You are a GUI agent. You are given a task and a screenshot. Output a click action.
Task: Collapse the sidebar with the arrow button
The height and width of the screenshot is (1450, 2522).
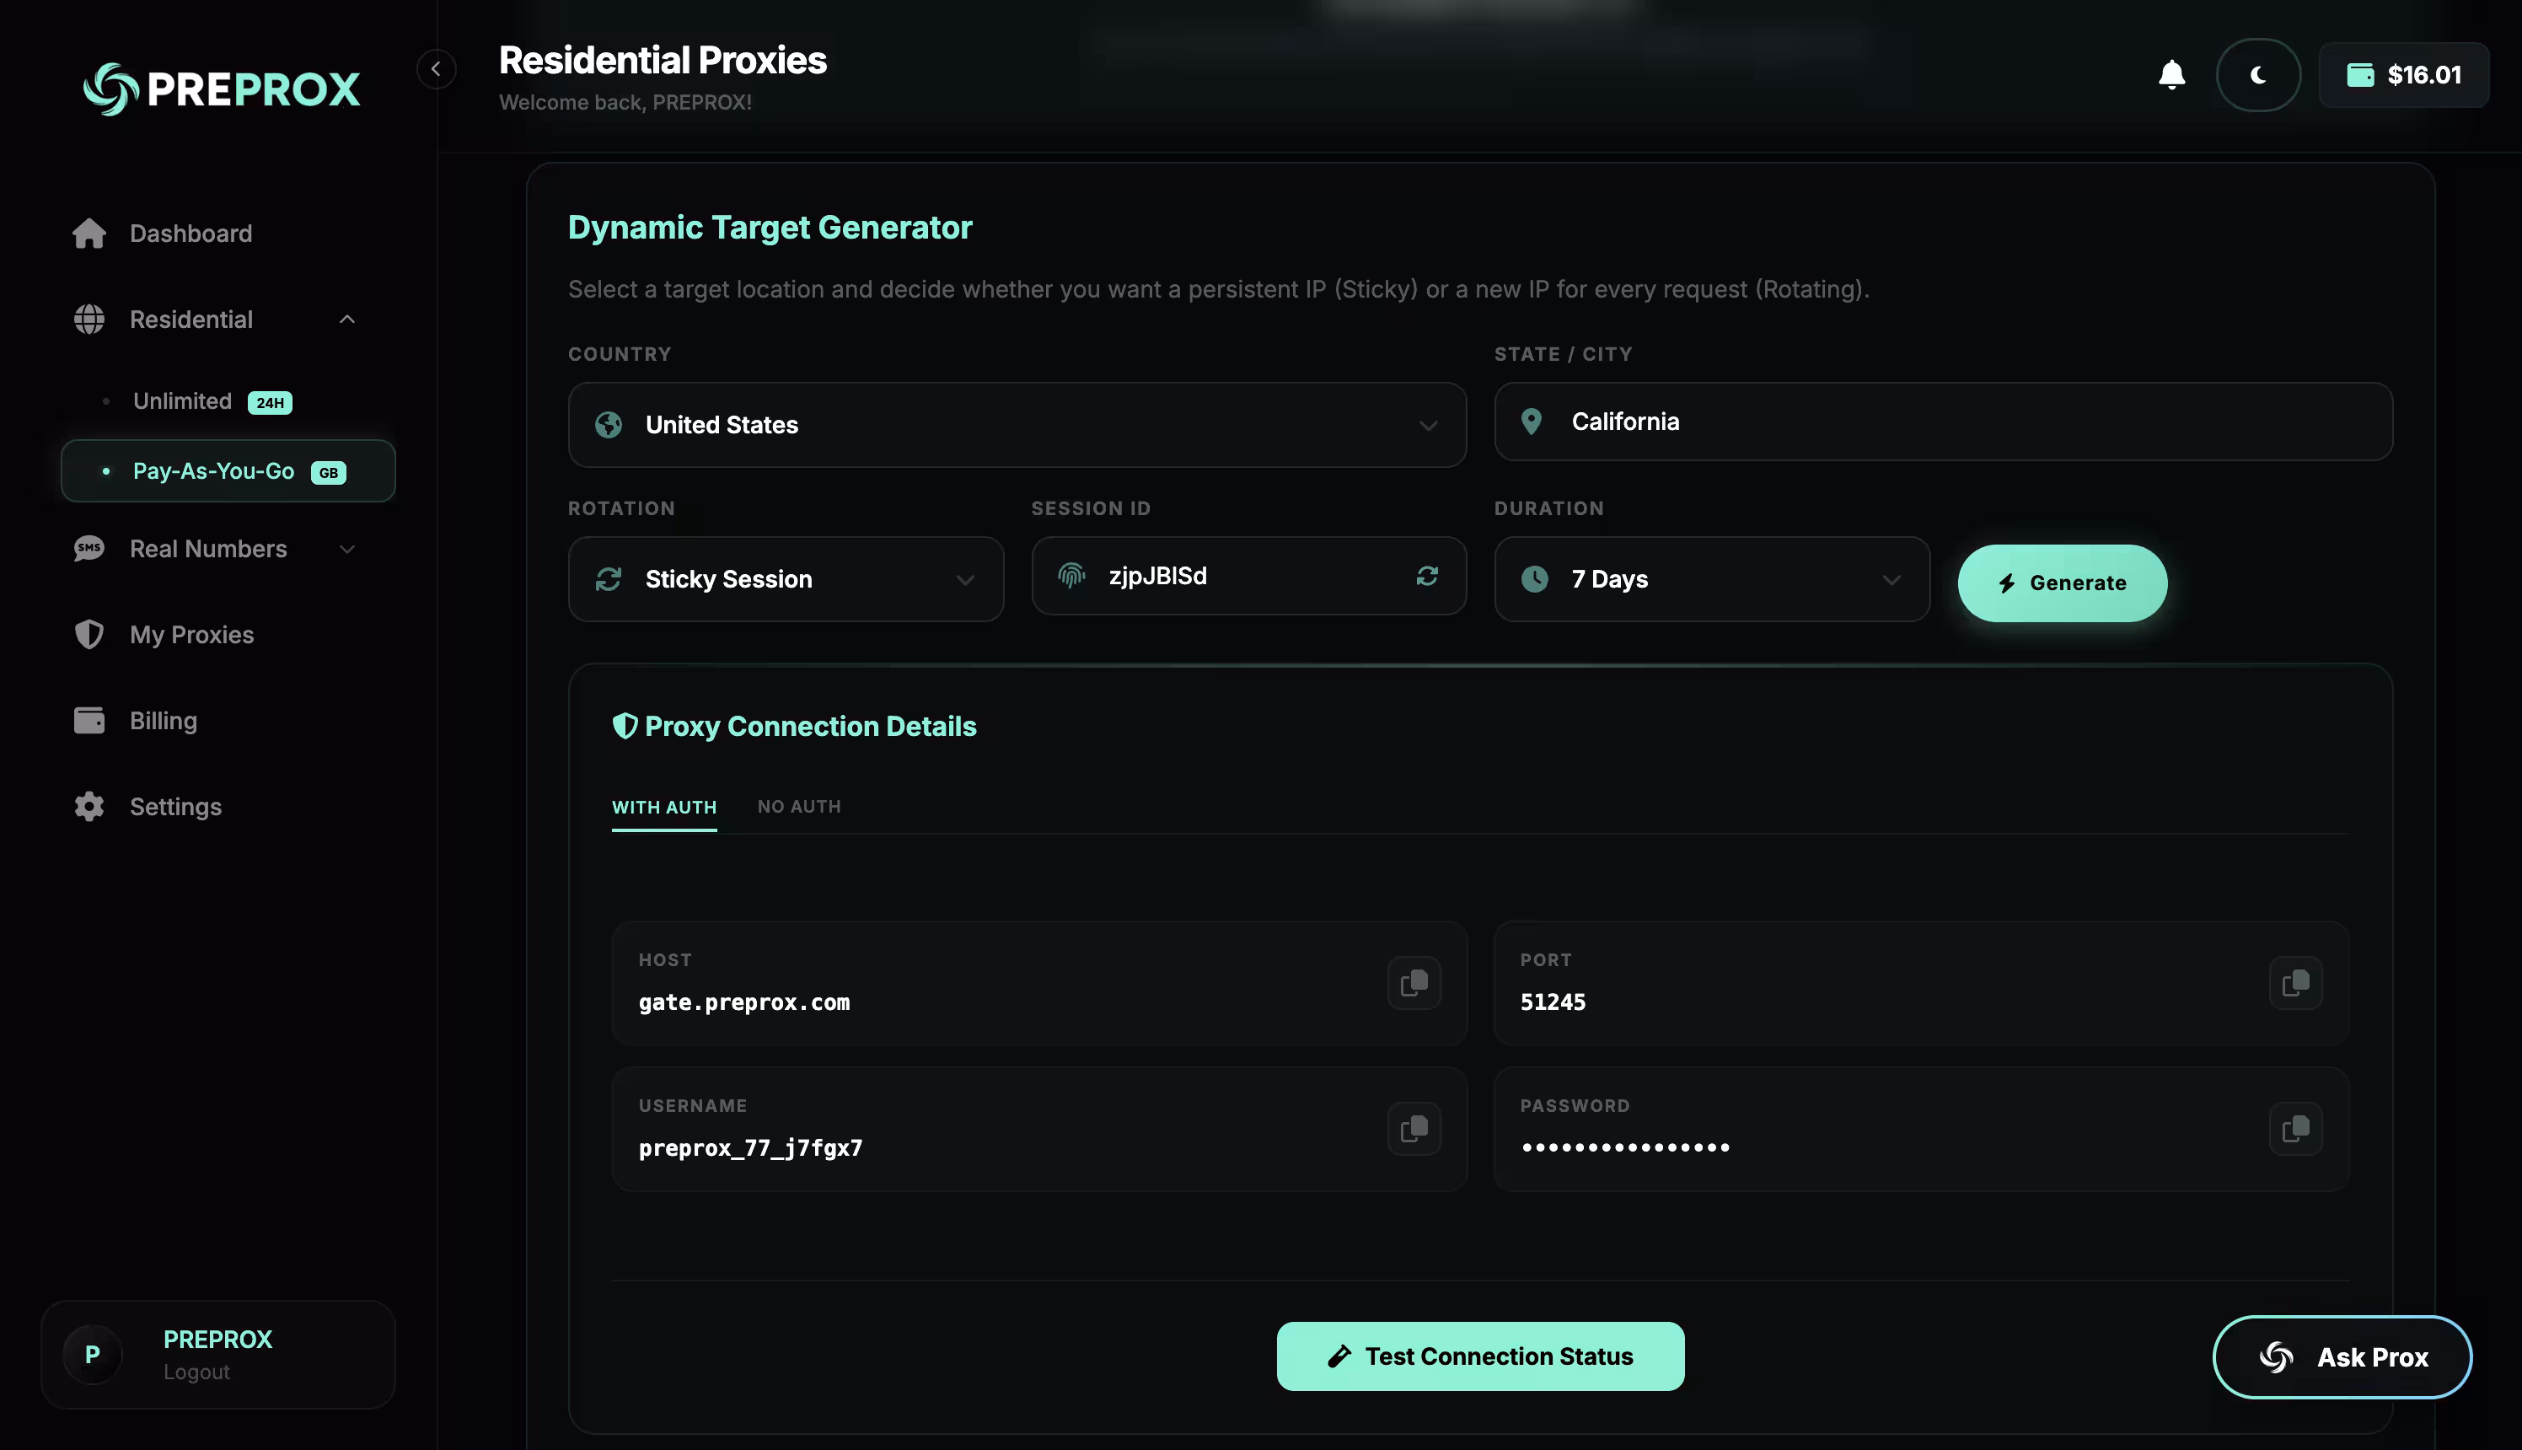click(436, 69)
